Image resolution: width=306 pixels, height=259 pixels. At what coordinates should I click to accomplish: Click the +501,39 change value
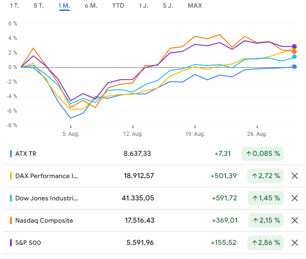[x=223, y=176]
